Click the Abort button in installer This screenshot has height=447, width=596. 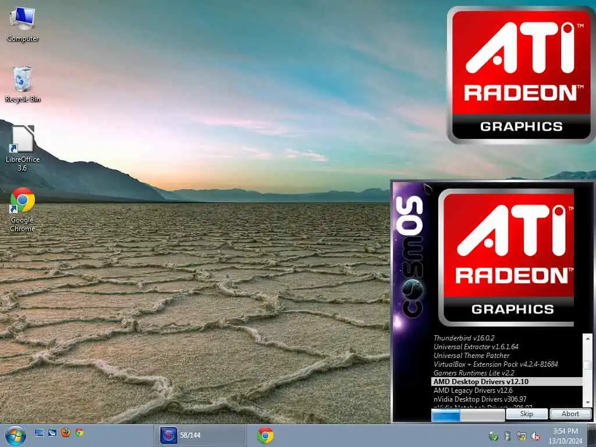coord(570,414)
